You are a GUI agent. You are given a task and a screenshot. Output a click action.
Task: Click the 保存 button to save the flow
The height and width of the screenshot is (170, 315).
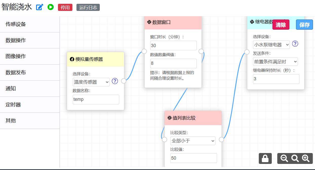[x=304, y=25]
